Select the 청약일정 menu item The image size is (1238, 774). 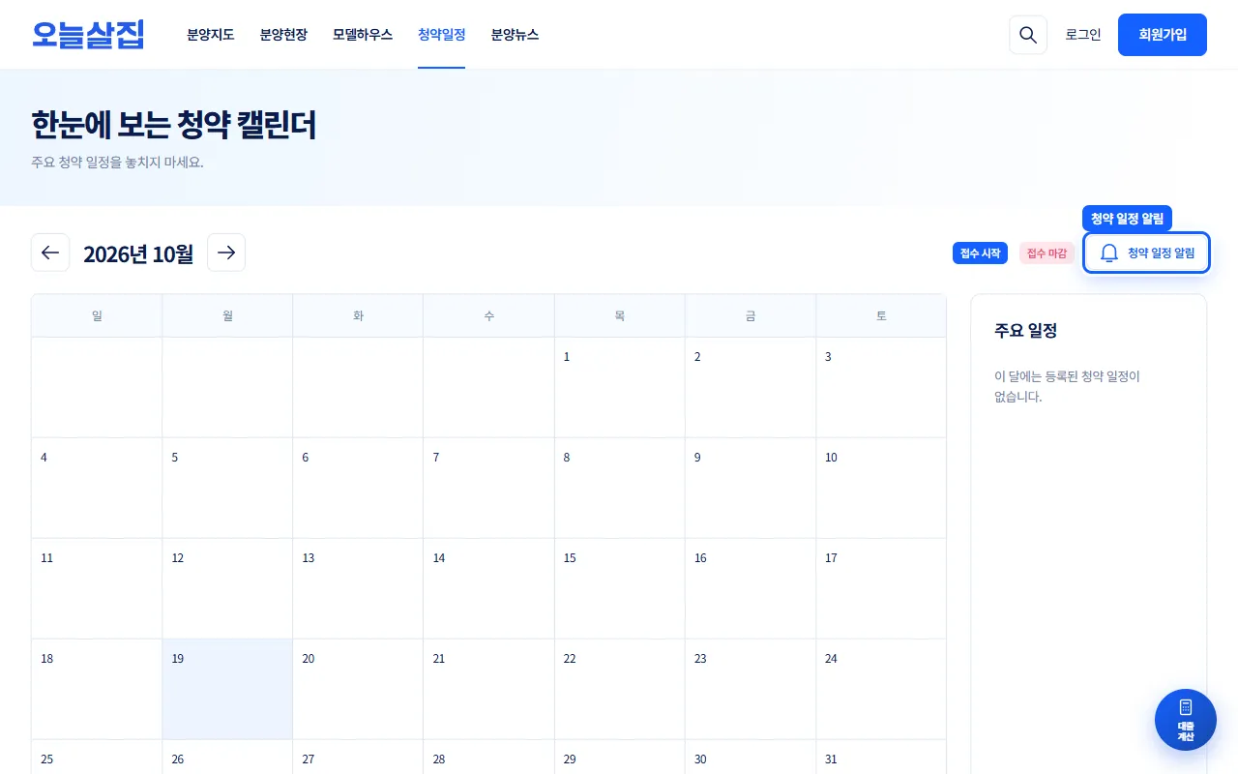(x=442, y=35)
